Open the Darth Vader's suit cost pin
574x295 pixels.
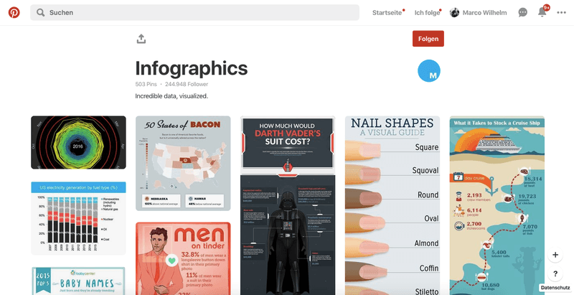click(x=288, y=205)
